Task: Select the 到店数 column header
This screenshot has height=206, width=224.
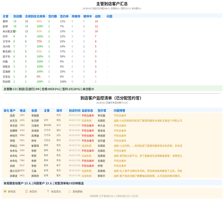Action: click(18, 16)
